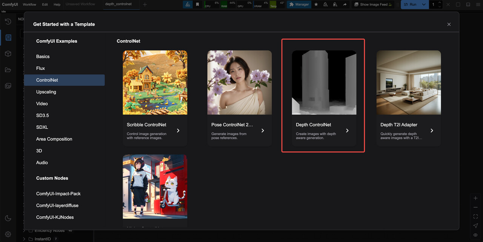Toggle link visibility eye icon

tap(475, 235)
